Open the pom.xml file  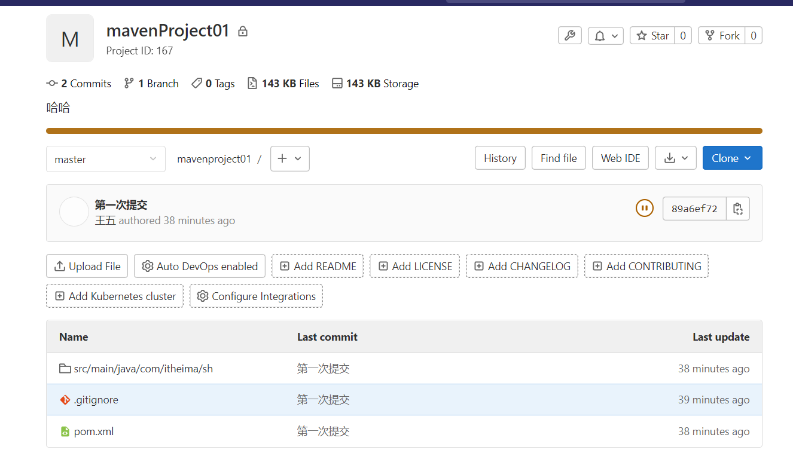93,431
